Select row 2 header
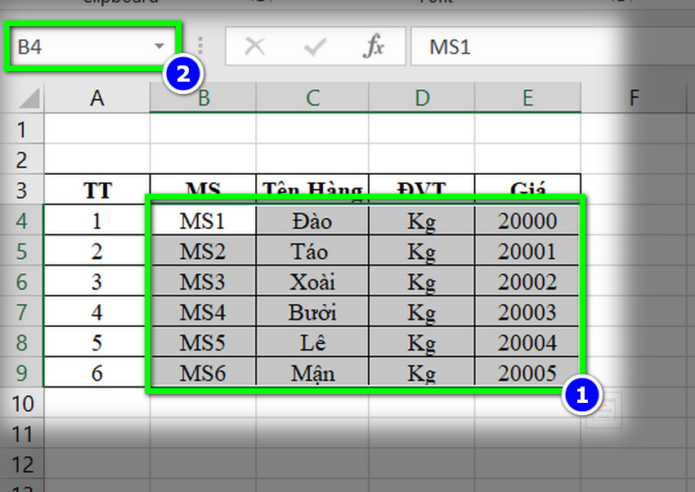This screenshot has height=492, width=695. coord(22,159)
